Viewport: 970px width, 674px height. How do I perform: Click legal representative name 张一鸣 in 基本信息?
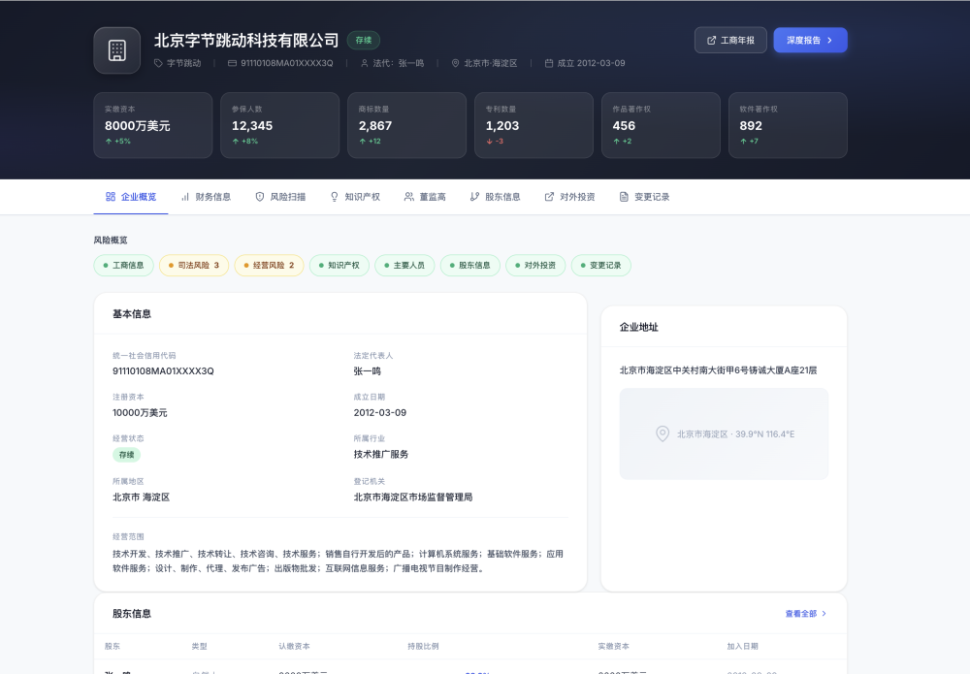pos(368,371)
